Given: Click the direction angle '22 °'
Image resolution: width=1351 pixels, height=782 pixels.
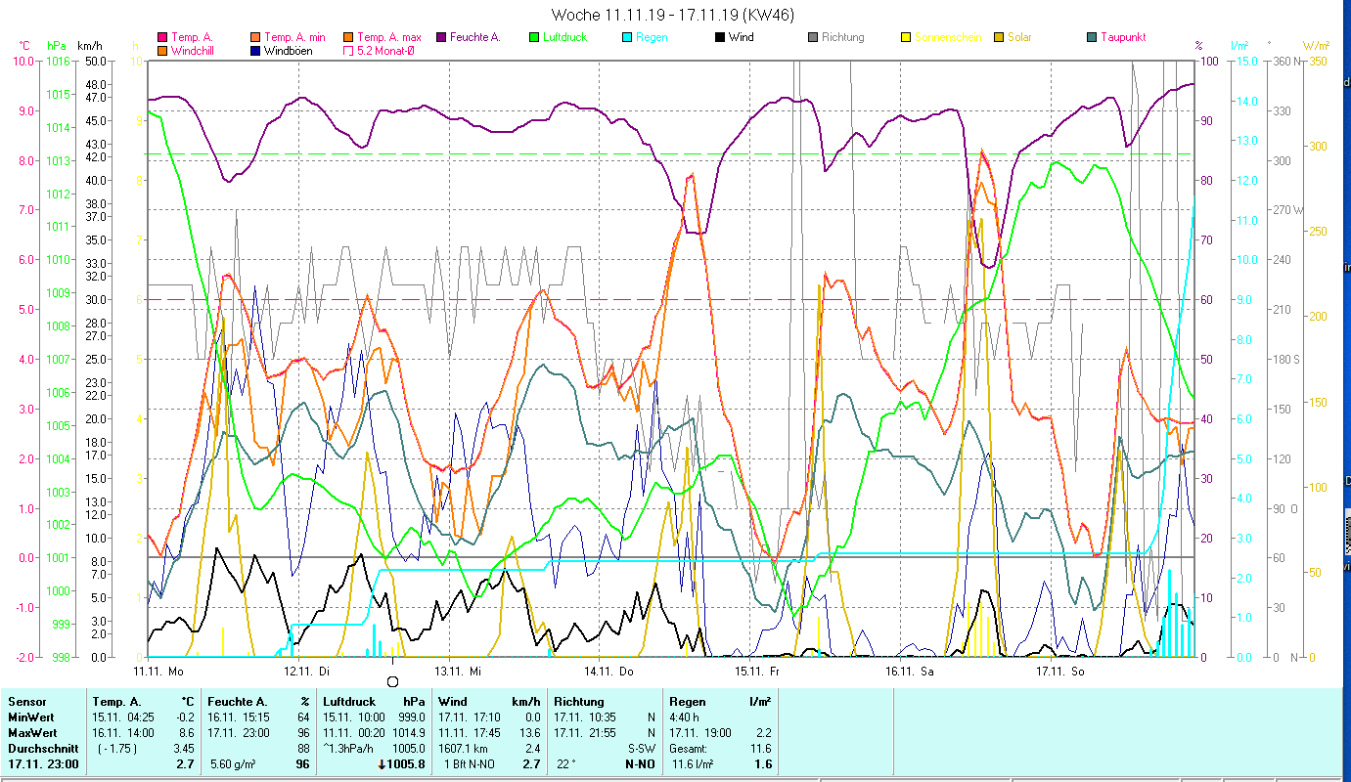Looking at the screenshot, I should [x=566, y=764].
